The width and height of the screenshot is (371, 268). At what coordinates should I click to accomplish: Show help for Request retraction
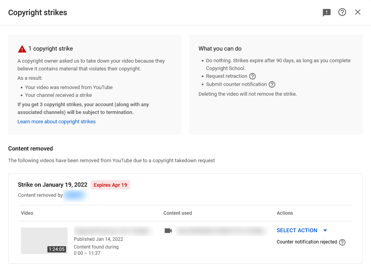pyautogui.click(x=253, y=76)
